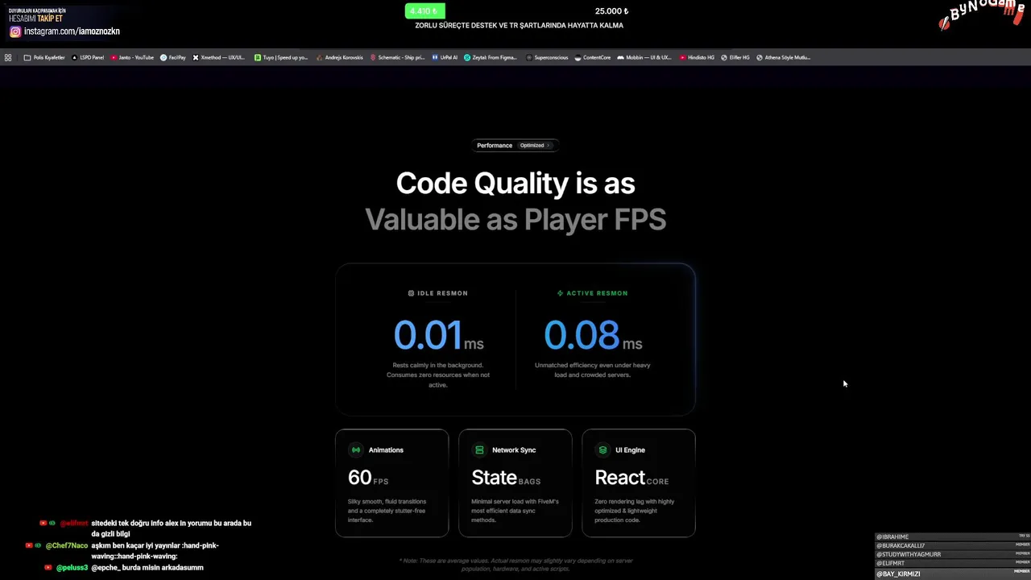Click the Instagram icon in stream overlay
Viewport: 1031px width, 580px height.
pos(15,31)
